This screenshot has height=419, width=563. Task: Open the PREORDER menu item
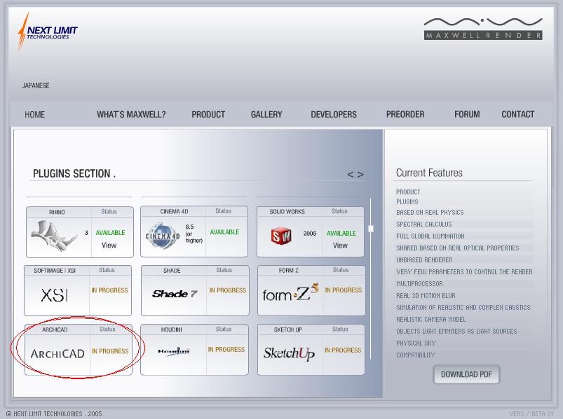405,115
